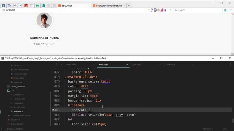The width and height of the screenshot is (234, 131).
Task: Open the browser downloads icon
Action: 225,10
